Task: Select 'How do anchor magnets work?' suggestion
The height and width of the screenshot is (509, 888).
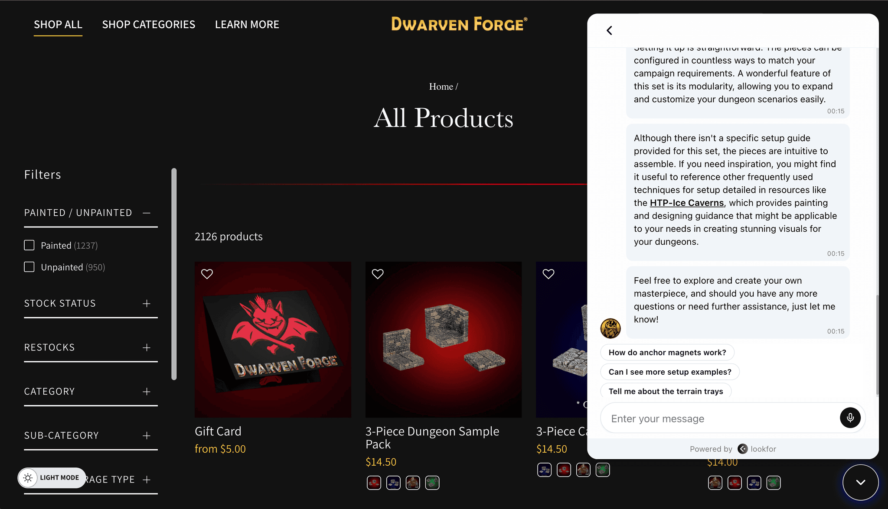Action: (x=667, y=352)
